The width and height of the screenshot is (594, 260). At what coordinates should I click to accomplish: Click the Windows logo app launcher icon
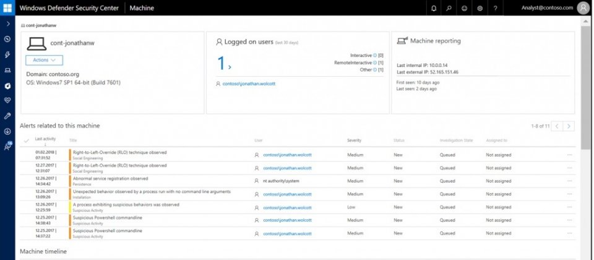tap(7, 7)
